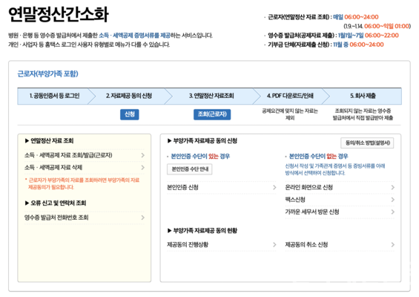The image size is (419, 297).
Task: Open 본인인증 신청 link
Action: tap(222, 187)
